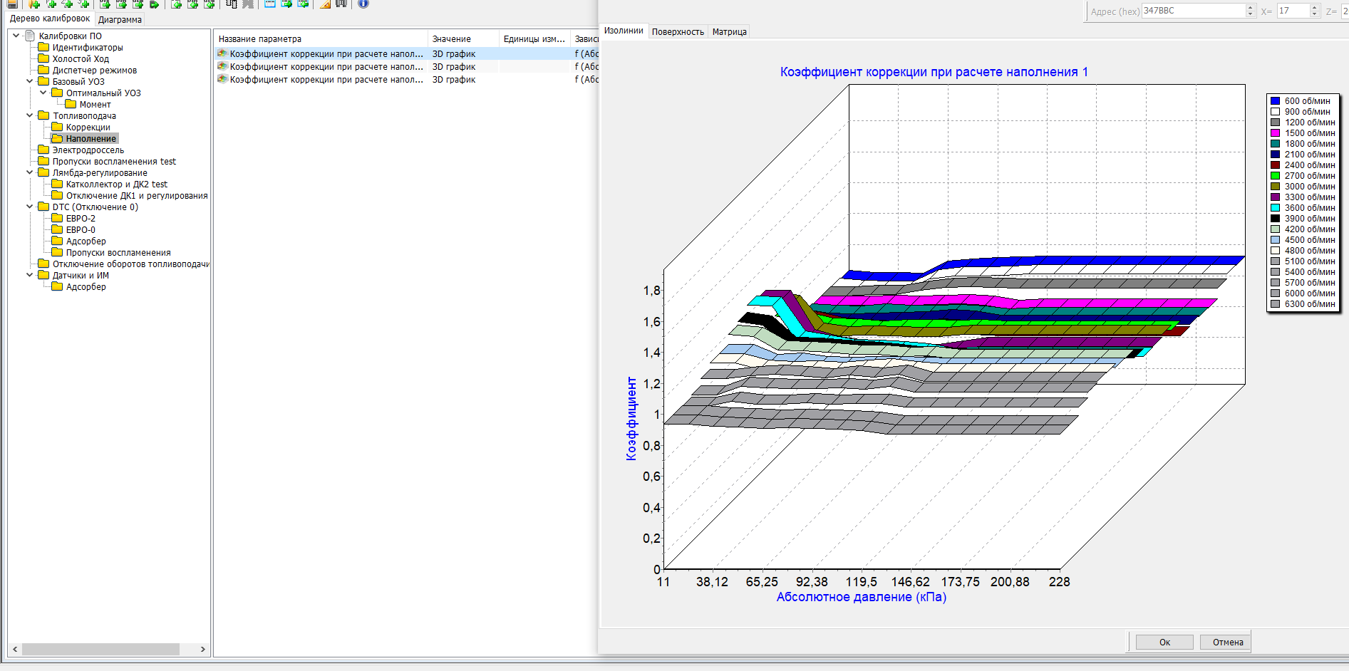Collapse the DTC (Отключение 0) node
This screenshot has height=671, width=1349.
[x=29, y=207]
